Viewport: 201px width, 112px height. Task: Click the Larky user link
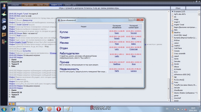click(117, 49)
